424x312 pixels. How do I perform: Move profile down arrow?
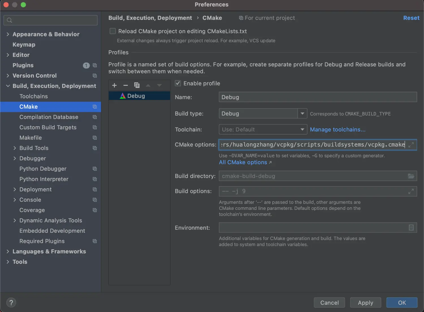[159, 85]
